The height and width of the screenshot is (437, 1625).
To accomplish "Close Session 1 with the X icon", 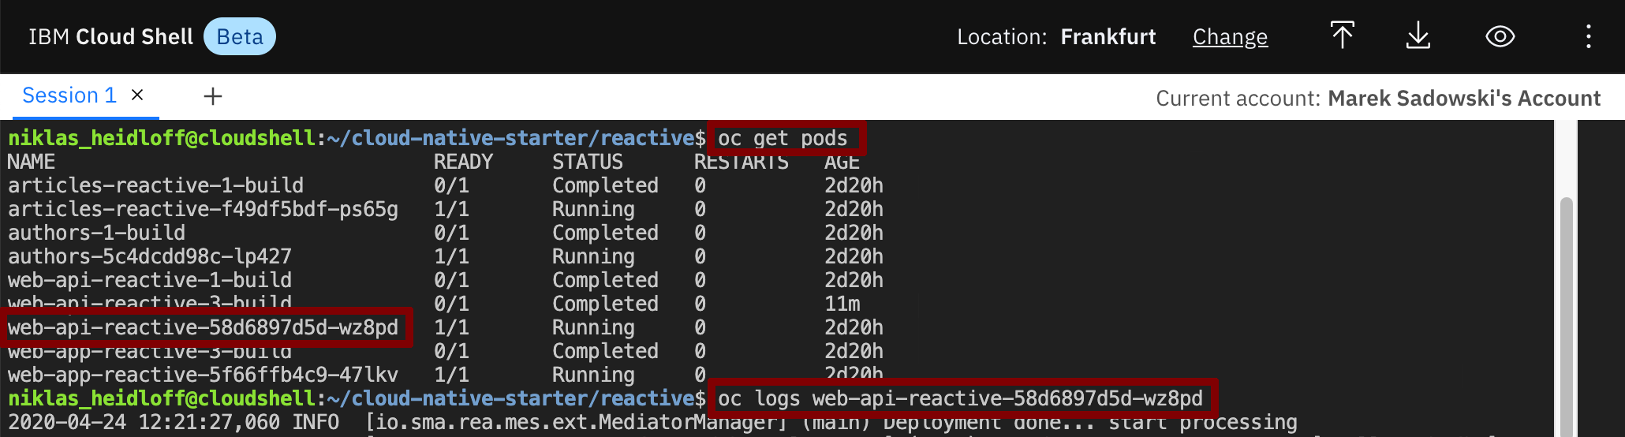I will coord(137,95).
